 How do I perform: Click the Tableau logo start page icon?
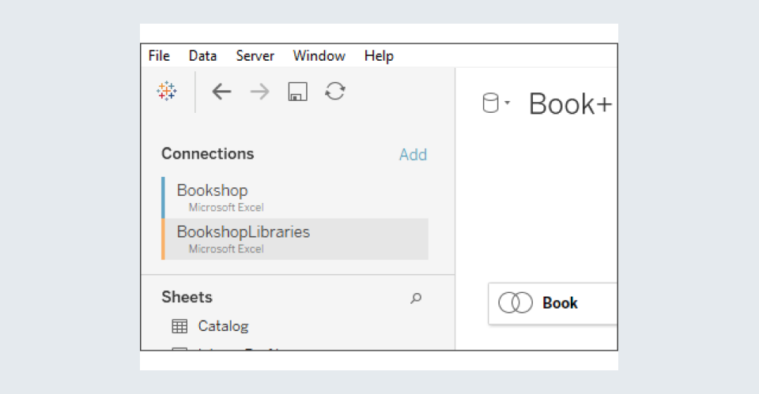click(167, 91)
